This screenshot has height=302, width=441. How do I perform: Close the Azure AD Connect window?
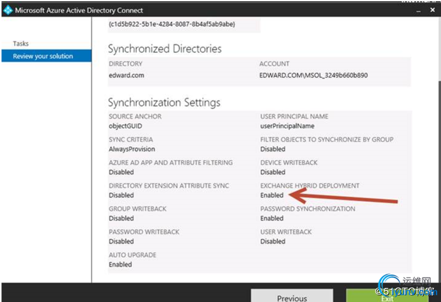coord(432,10)
